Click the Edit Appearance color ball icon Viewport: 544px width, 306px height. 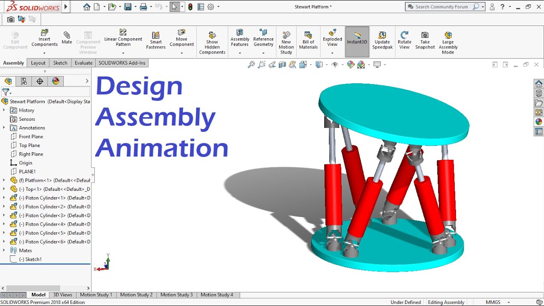tap(351, 65)
